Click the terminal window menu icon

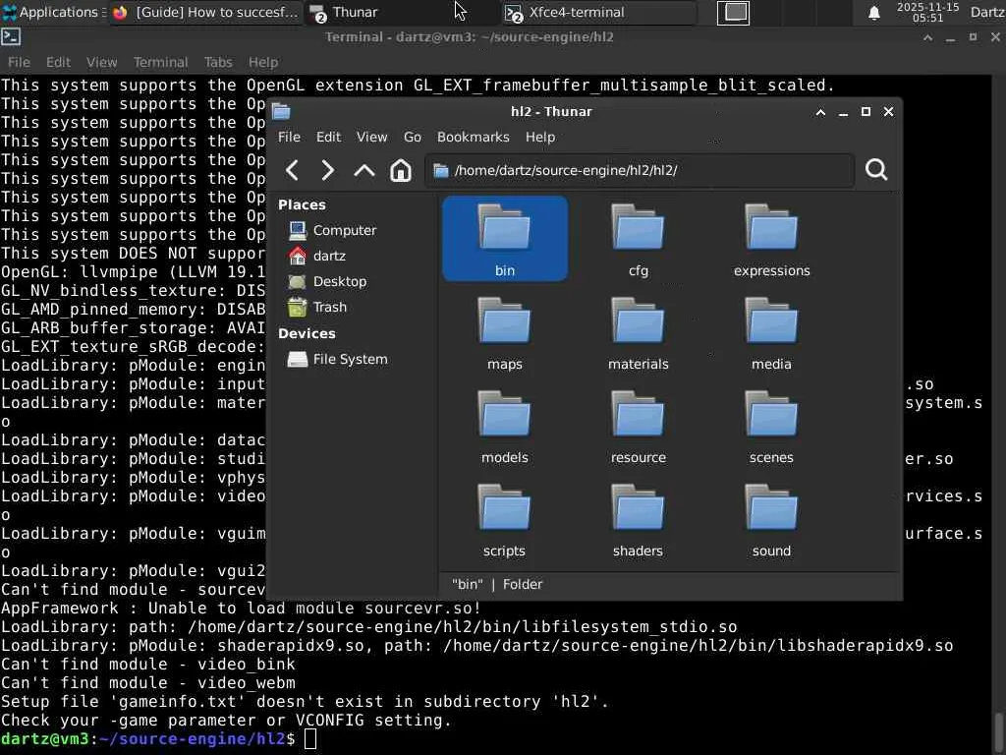[x=11, y=36]
